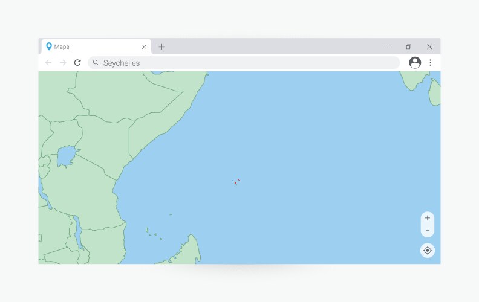Focus the search field containing Seychelles

(x=242, y=63)
